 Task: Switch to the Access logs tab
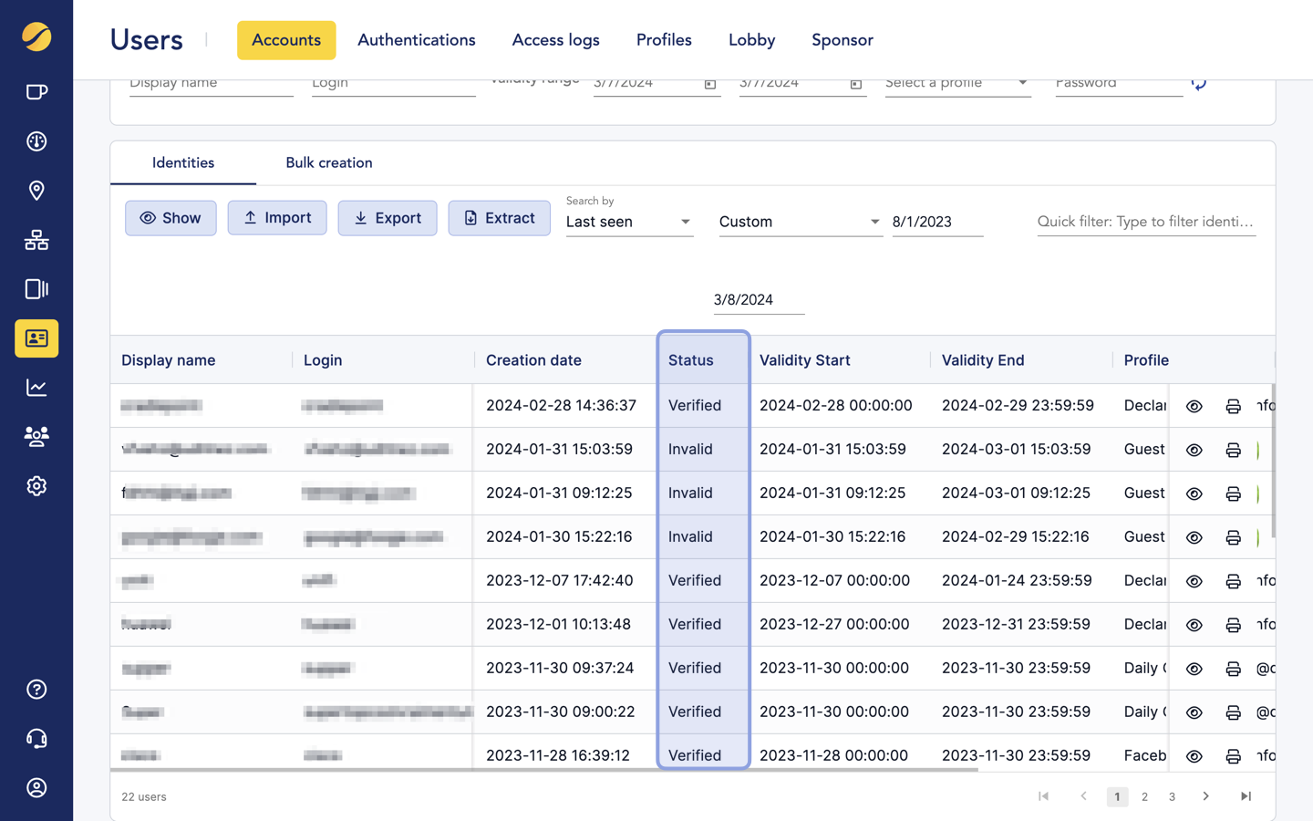point(555,40)
